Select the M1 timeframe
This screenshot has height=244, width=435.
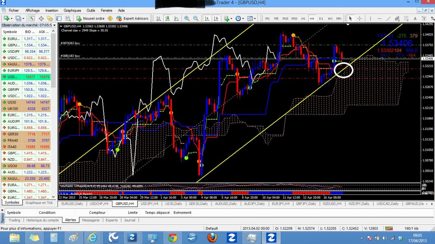[x=267, y=18]
